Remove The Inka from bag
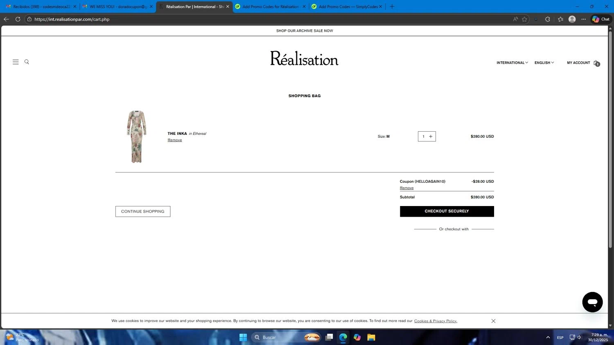Viewport: 614px width, 345px height. tap(175, 140)
